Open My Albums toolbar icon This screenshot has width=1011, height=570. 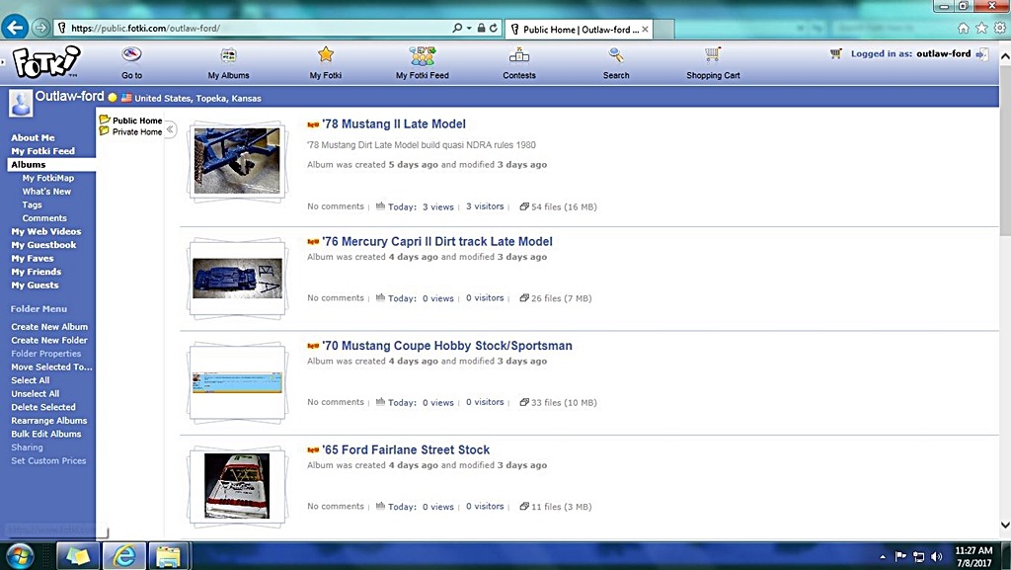(x=228, y=55)
